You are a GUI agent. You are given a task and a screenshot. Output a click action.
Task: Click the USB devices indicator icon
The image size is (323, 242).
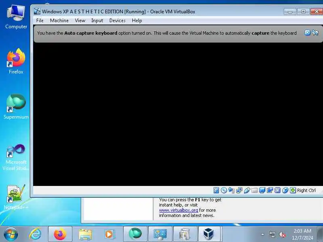coord(247,190)
